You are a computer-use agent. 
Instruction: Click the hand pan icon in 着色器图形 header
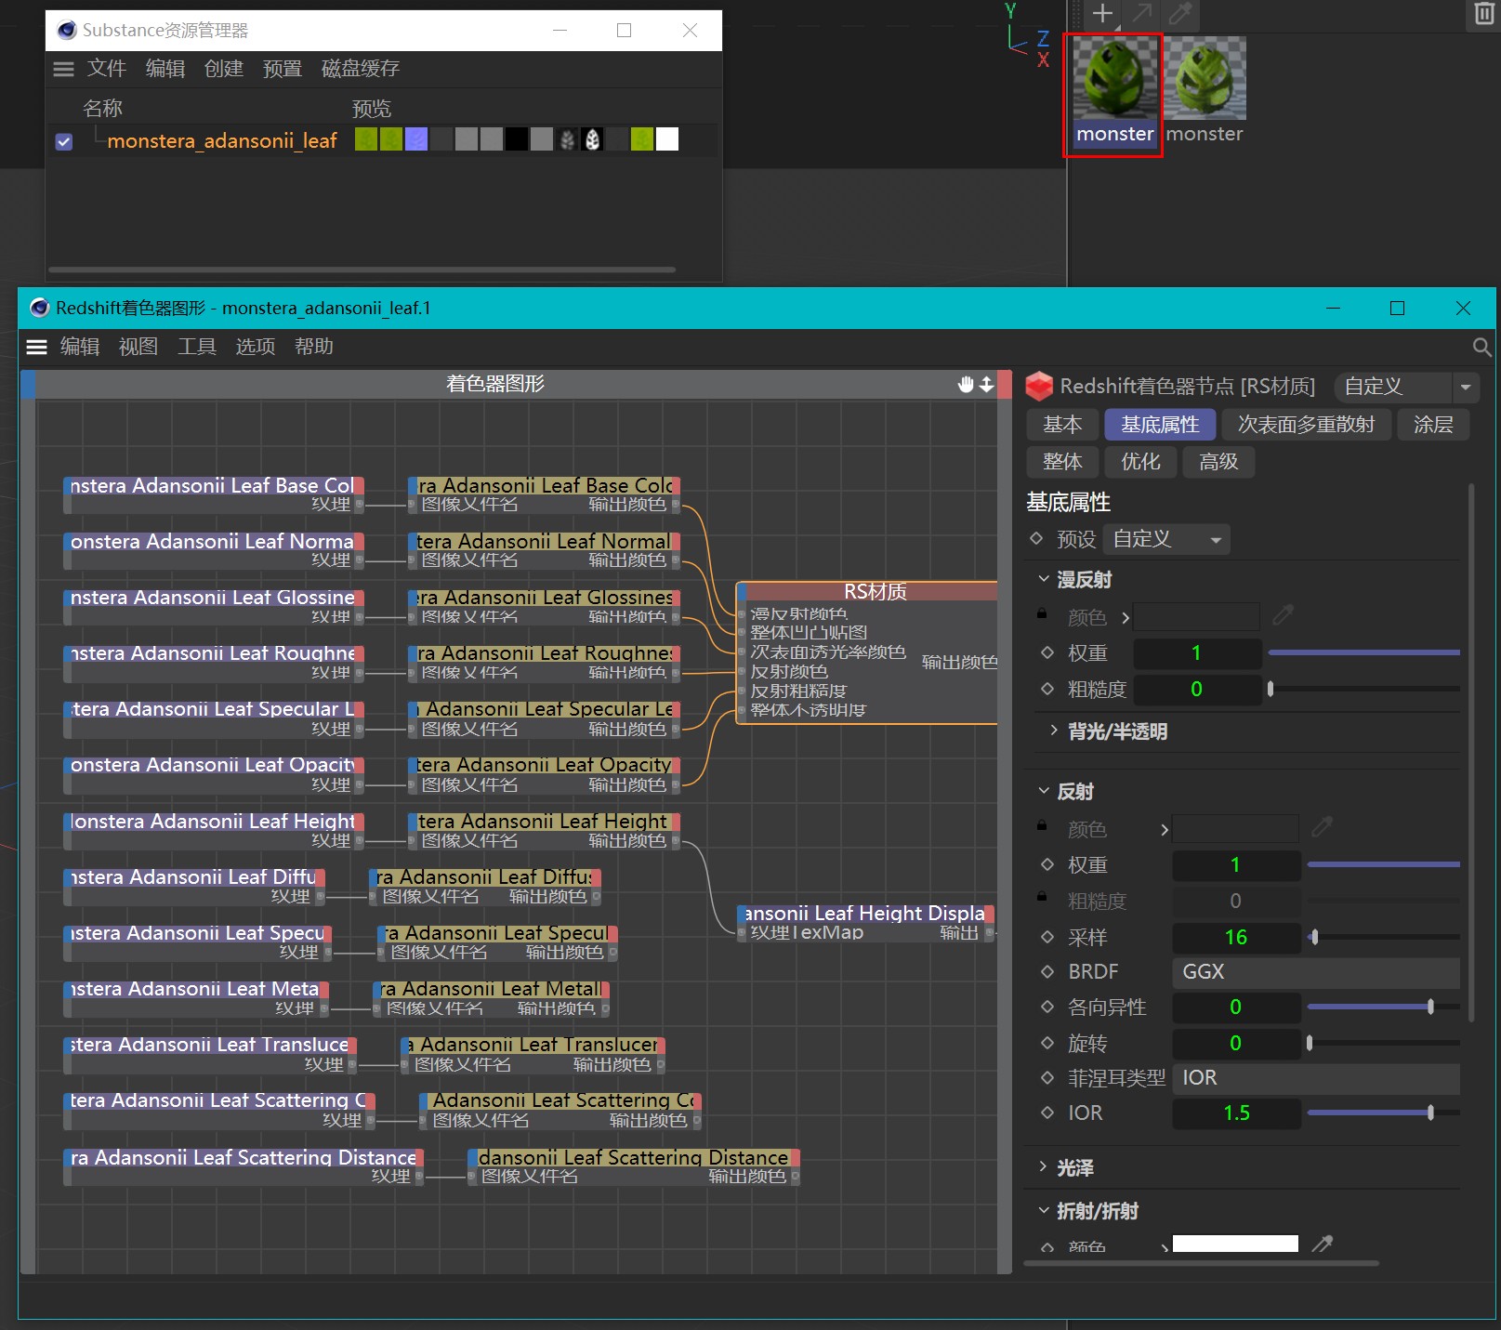(966, 384)
